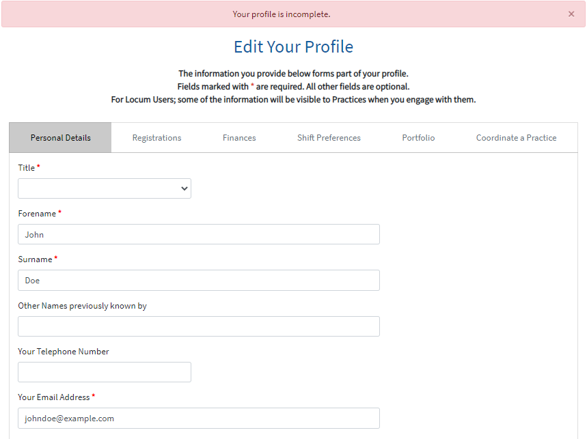Click the empty Other Names text box

pyautogui.click(x=199, y=326)
